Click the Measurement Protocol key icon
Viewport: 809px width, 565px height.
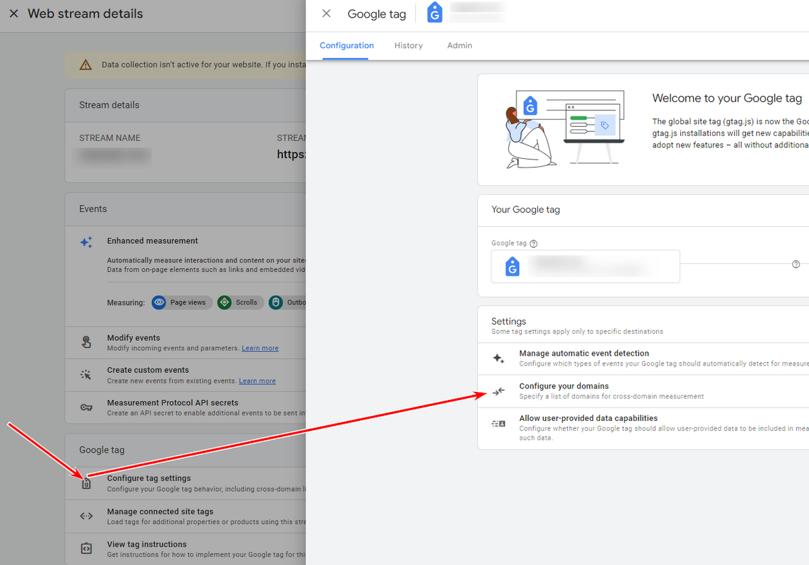point(86,407)
